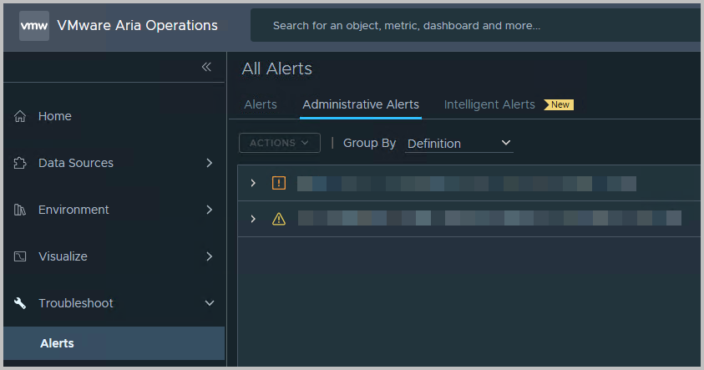Click the Home house icon
Image resolution: width=704 pixels, height=370 pixels.
point(20,116)
